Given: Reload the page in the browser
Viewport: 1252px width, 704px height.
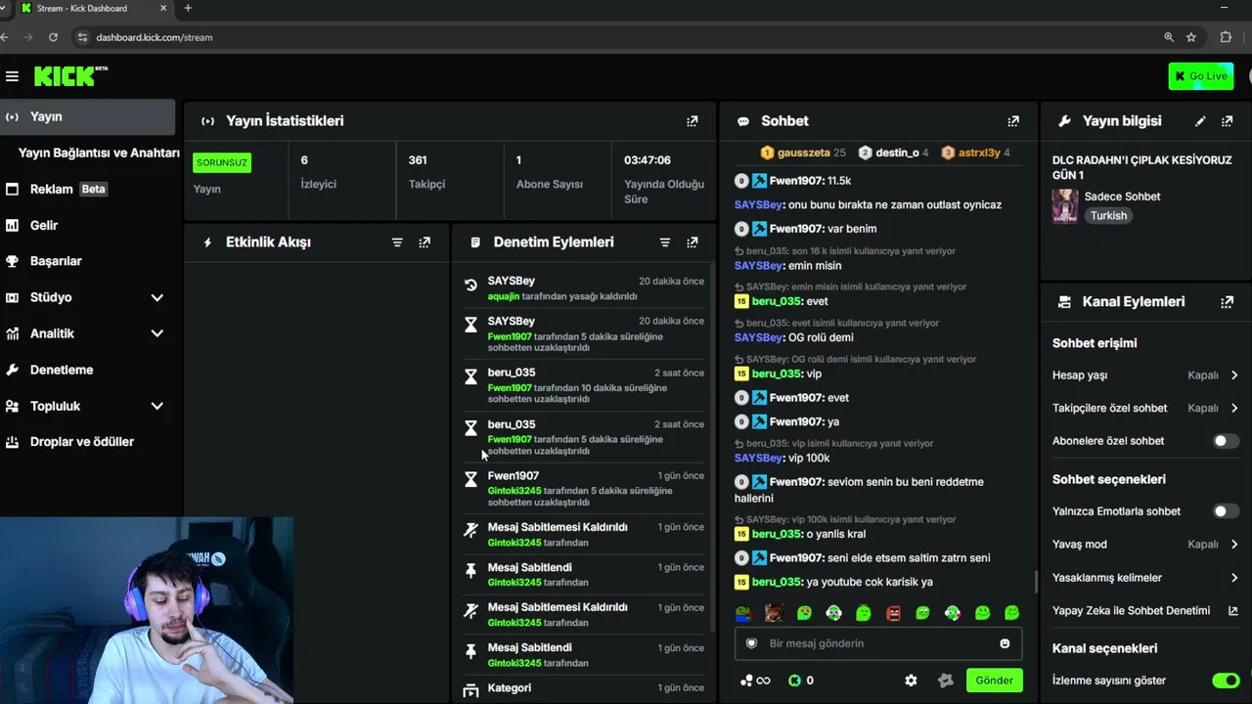Looking at the screenshot, I should coord(53,37).
